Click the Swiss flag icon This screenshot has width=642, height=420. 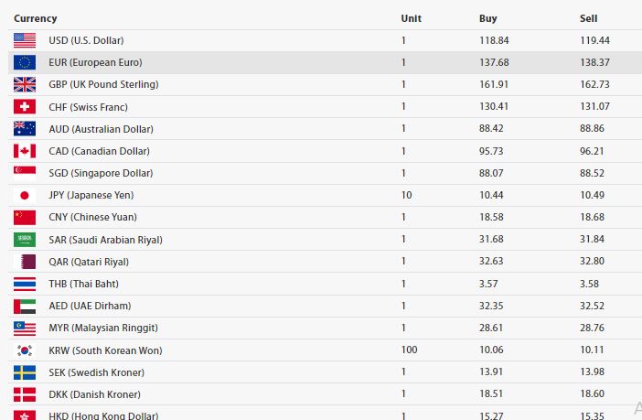pos(25,107)
